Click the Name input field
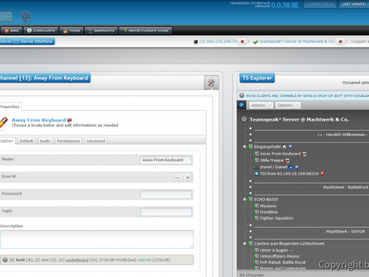The width and height of the screenshot is (369, 277). point(166,160)
